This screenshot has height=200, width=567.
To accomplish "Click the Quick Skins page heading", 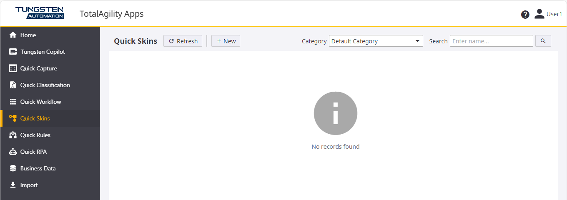I will click(x=135, y=41).
